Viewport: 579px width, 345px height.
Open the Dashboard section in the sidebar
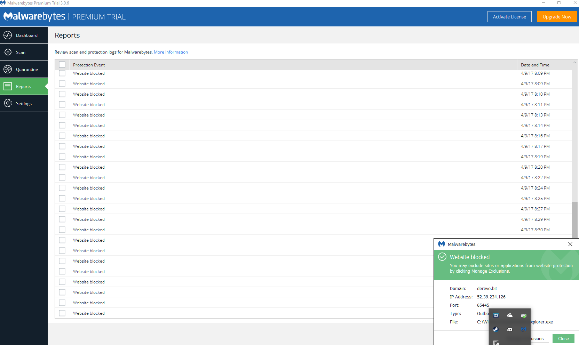(24, 35)
